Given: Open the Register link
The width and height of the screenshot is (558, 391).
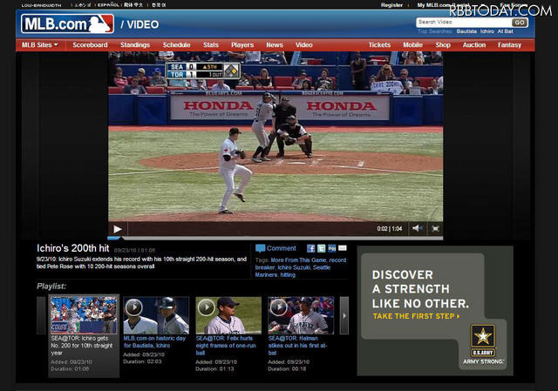Looking at the screenshot, I should [391, 5].
